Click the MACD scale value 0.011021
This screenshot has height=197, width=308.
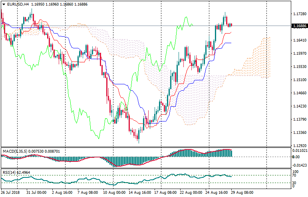[x=299, y=150]
